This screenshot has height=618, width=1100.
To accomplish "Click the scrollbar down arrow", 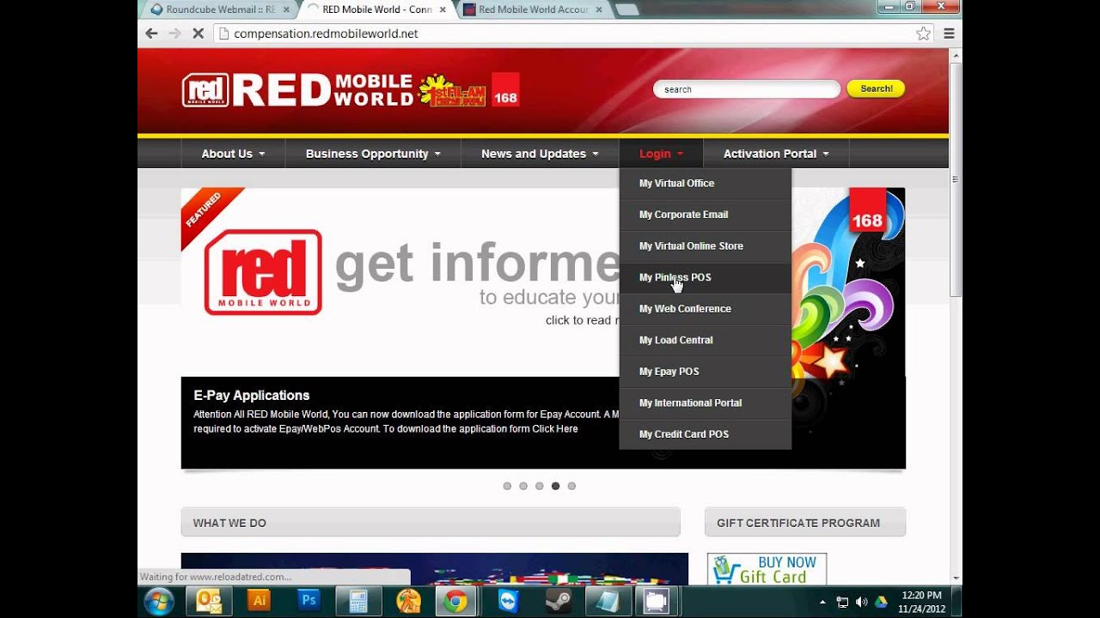I will [x=956, y=579].
